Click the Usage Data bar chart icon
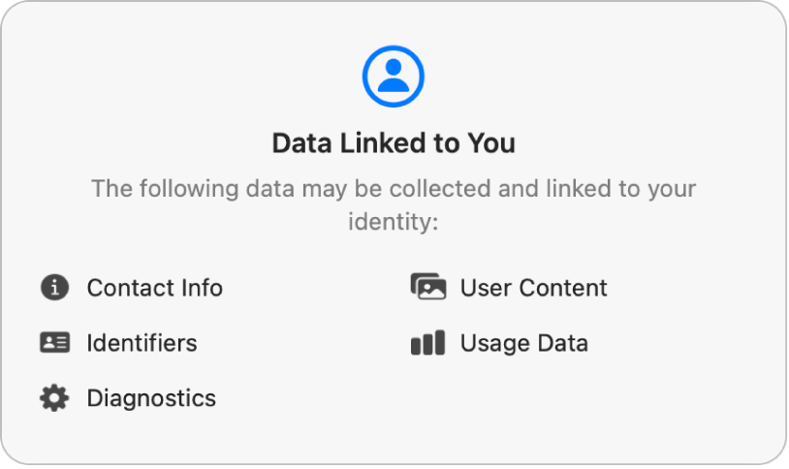 point(427,343)
